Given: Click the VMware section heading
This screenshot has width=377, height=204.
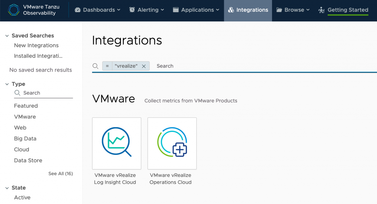Looking at the screenshot, I should tap(113, 99).
